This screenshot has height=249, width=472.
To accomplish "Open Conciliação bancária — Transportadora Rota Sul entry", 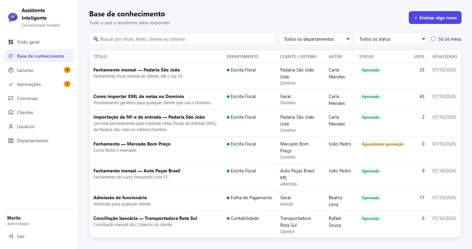I will pyautogui.click(x=145, y=218).
